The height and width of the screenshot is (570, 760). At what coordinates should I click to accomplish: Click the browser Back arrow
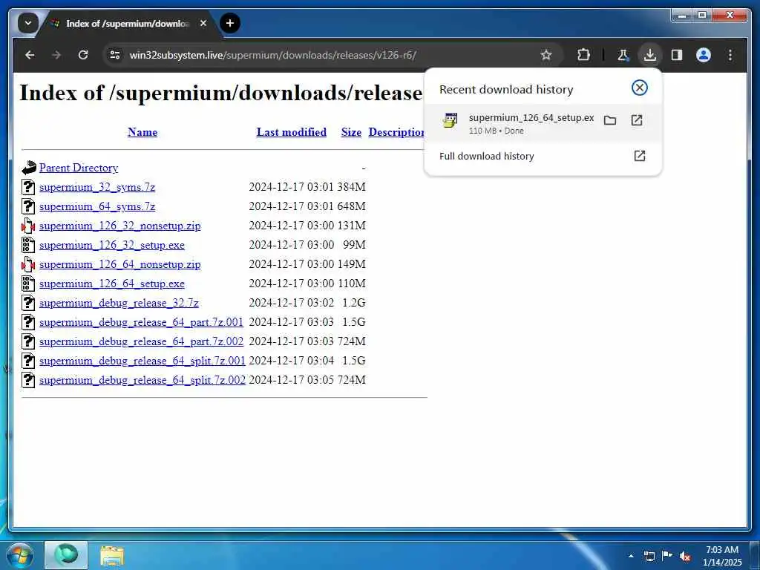click(30, 55)
